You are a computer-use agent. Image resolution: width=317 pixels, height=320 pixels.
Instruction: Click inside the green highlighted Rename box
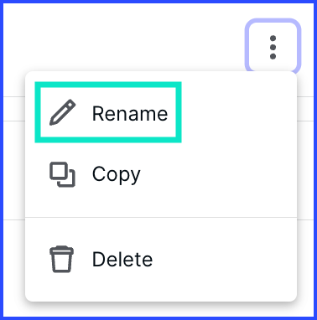click(x=108, y=112)
